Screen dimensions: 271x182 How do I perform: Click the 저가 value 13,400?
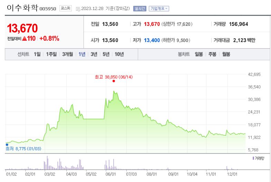(152, 40)
